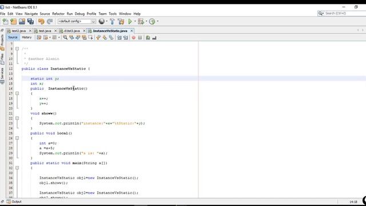The image size is (366, 206).
Task: Open the default config dropdown
Action: point(77,21)
